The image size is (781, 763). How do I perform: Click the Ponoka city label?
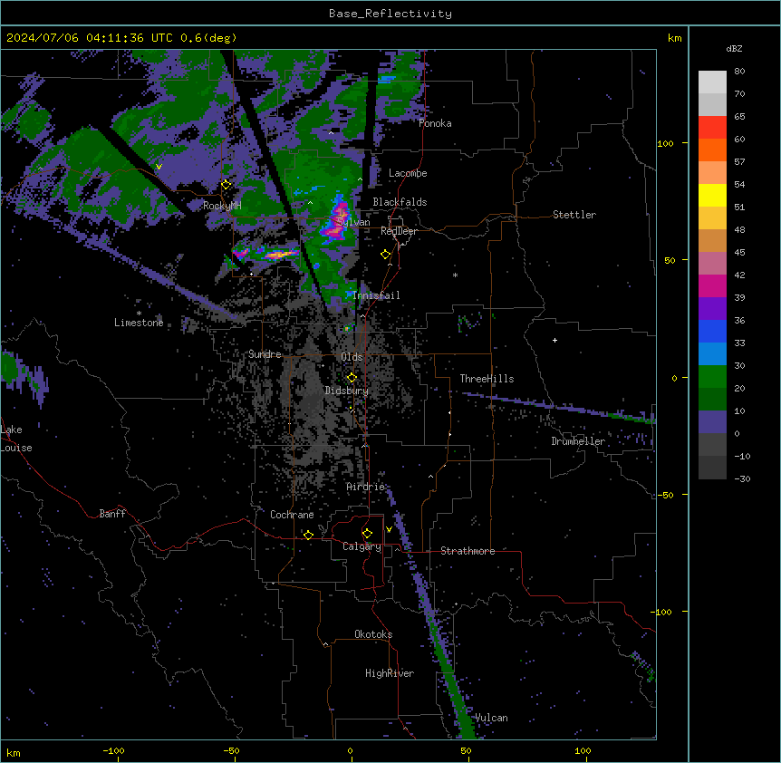435,123
